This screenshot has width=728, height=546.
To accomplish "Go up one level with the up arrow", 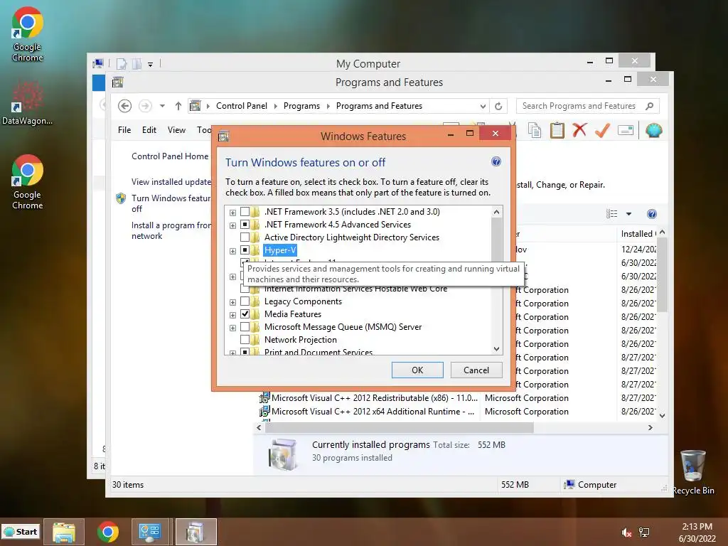I will tap(178, 106).
